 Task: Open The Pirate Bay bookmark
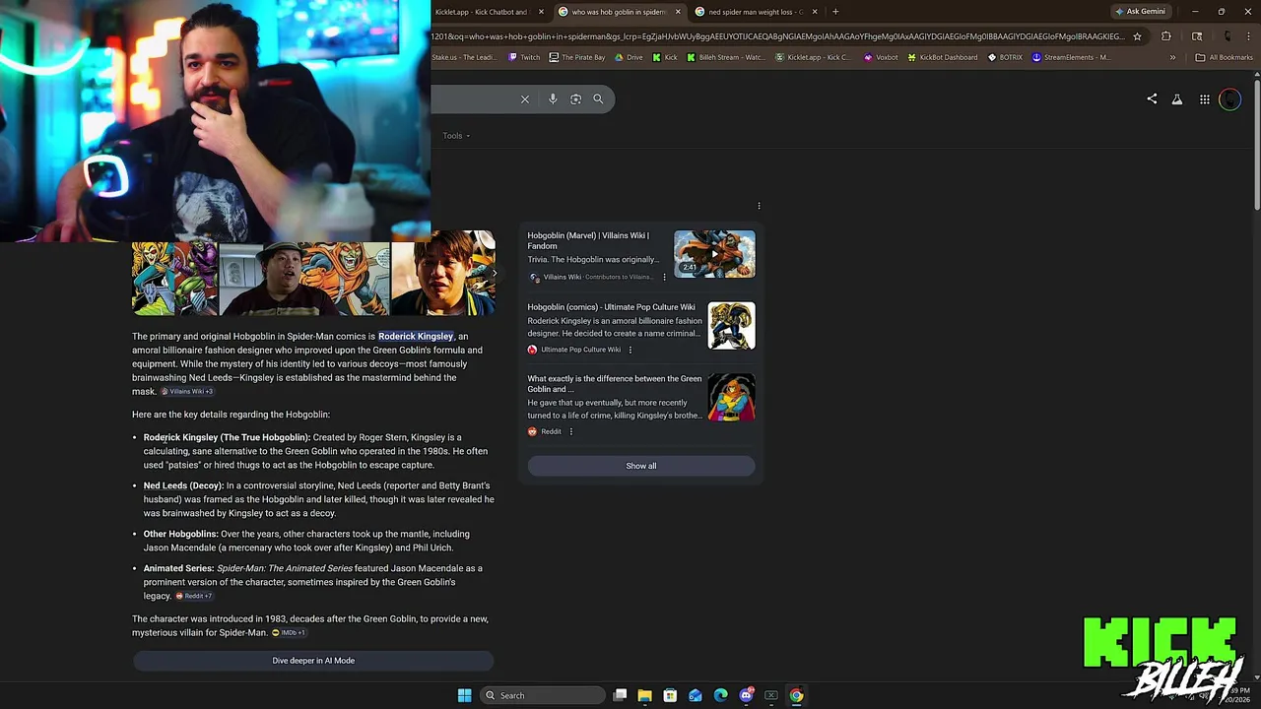pyautogui.click(x=577, y=57)
